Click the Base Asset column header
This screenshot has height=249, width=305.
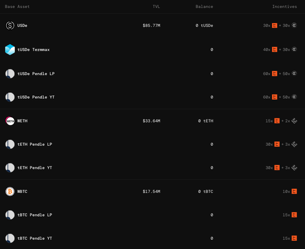17,7
